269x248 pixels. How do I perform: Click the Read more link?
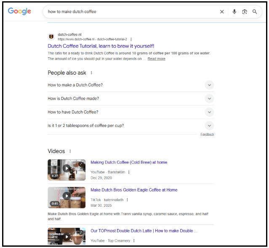pos(156,59)
